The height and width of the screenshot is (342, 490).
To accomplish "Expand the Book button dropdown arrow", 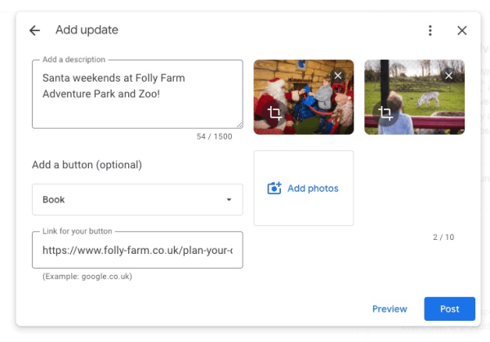I will pos(229,200).
